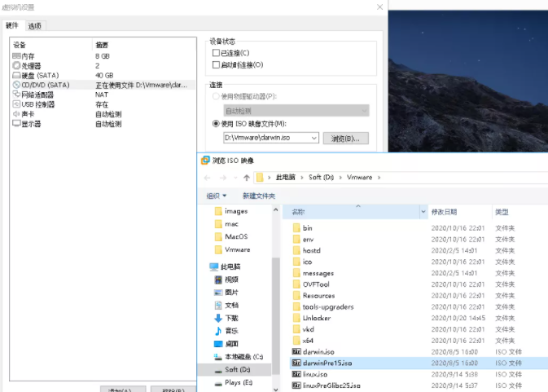The width and height of the screenshot is (548, 392).
Task: Click 此电脑 in address breadcrumb
Action: (x=286, y=178)
